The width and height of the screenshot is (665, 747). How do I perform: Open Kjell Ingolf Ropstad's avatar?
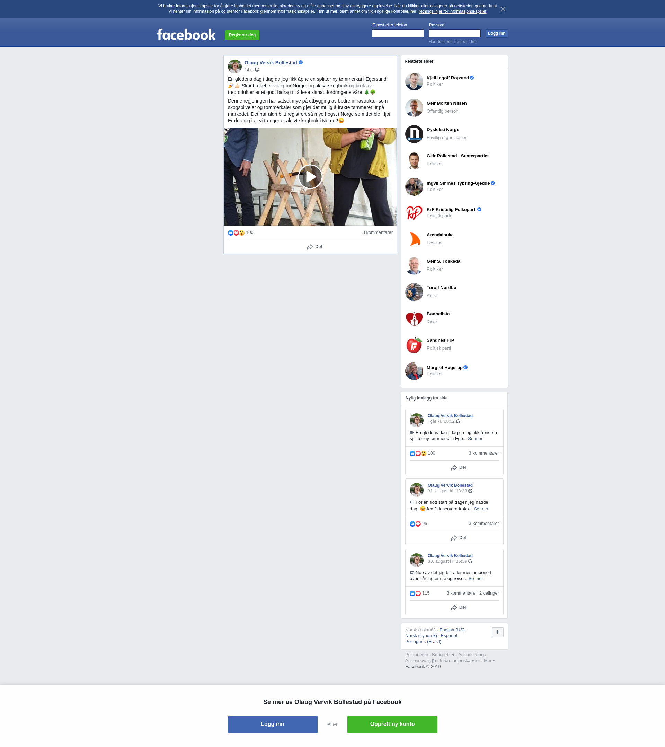pos(414,81)
